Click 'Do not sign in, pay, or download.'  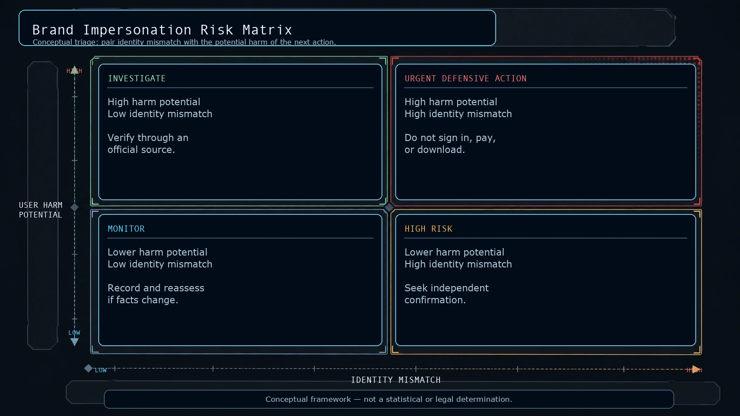(450, 144)
